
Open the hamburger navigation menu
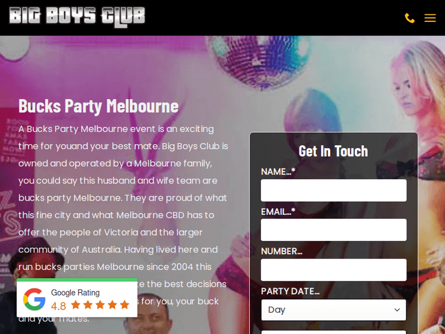coord(430,18)
